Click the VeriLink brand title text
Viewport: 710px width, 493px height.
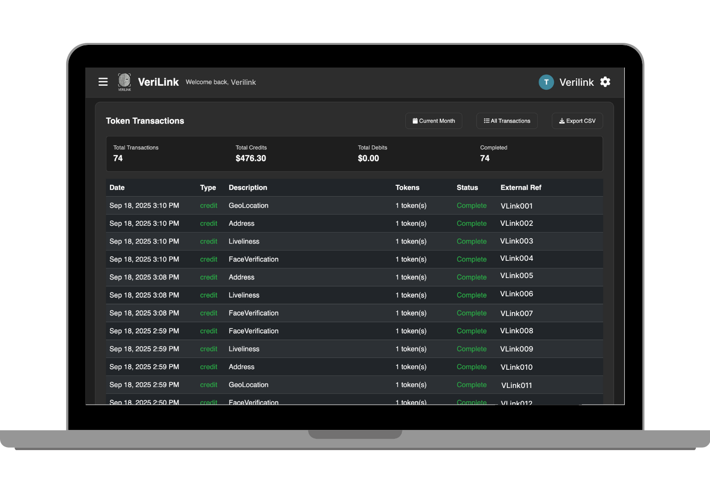158,82
